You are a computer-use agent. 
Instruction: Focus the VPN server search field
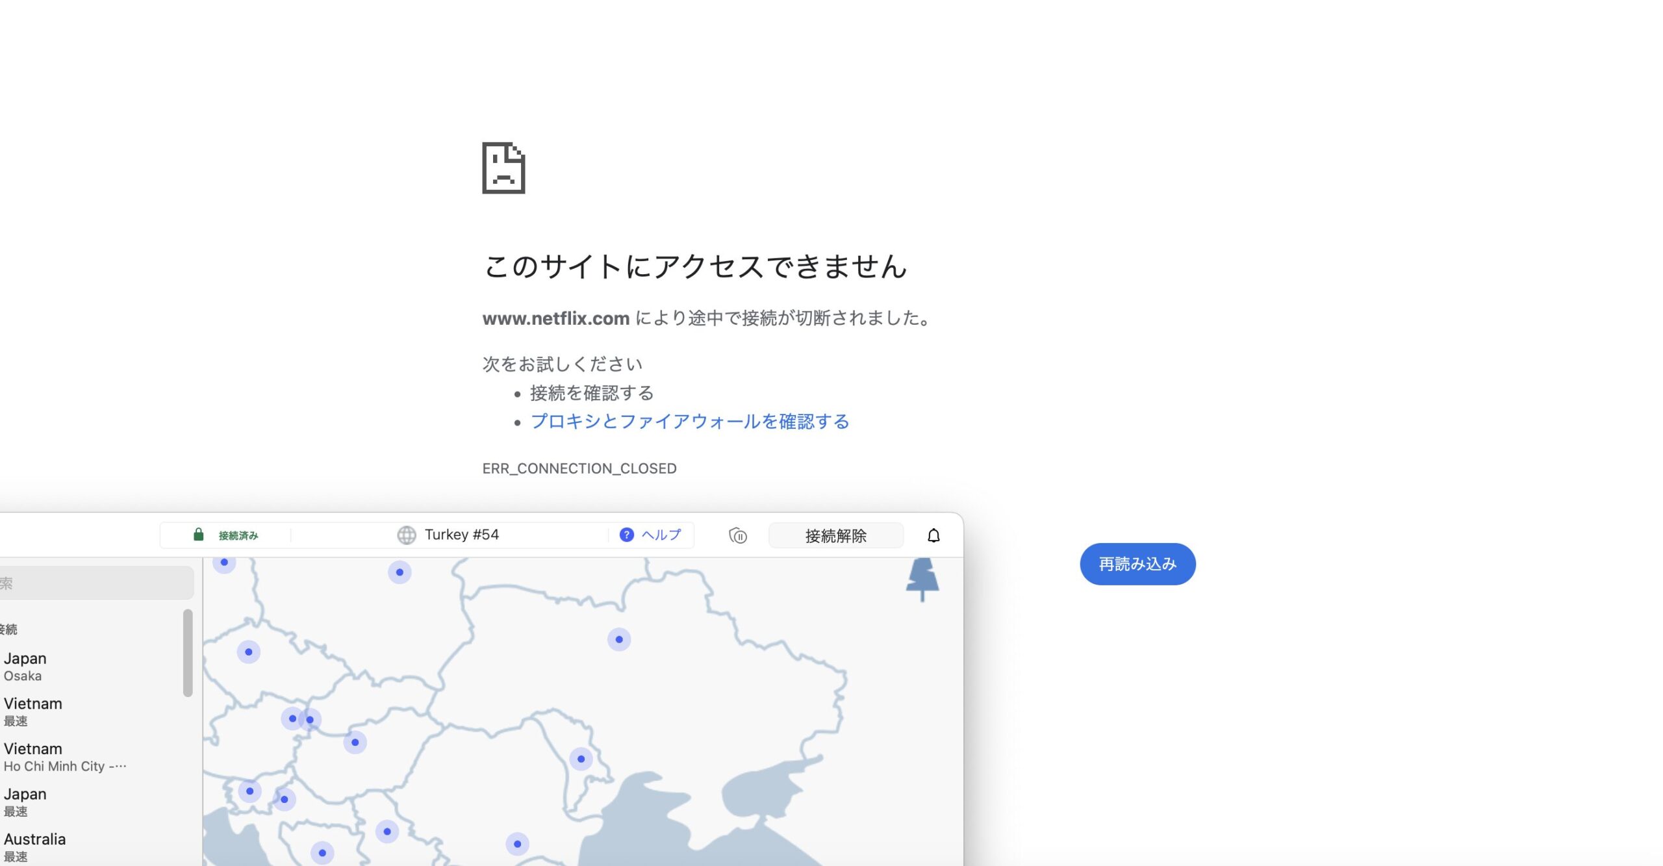[x=95, y=583]
